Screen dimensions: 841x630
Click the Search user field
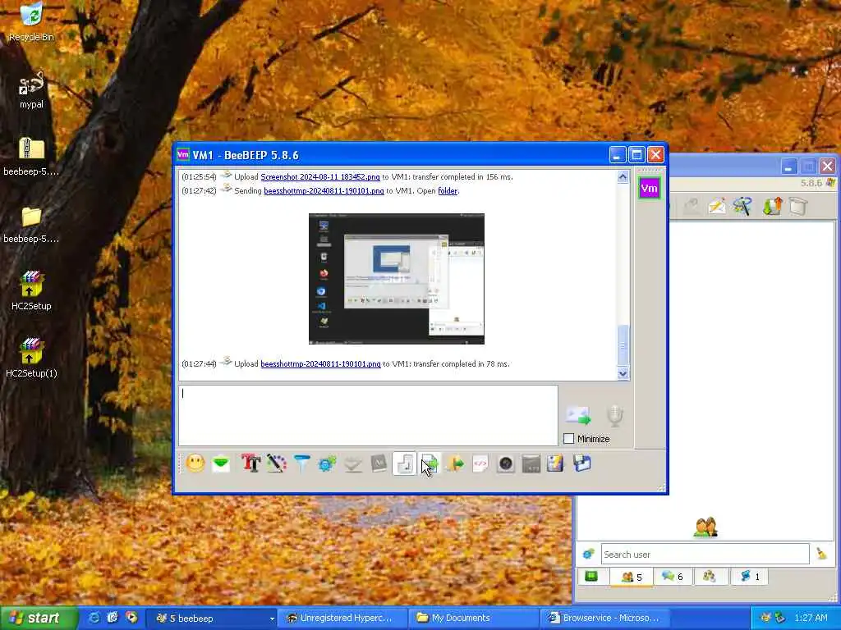705,554
